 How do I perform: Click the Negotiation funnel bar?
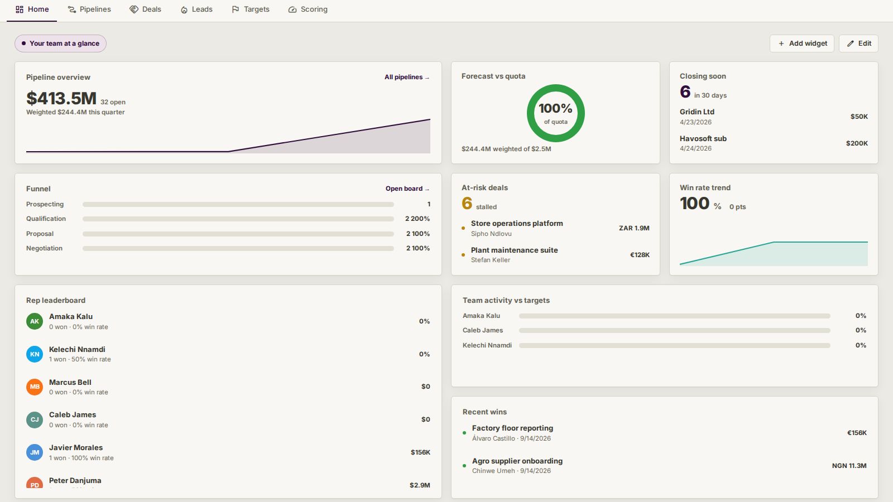tap(238, 249)
